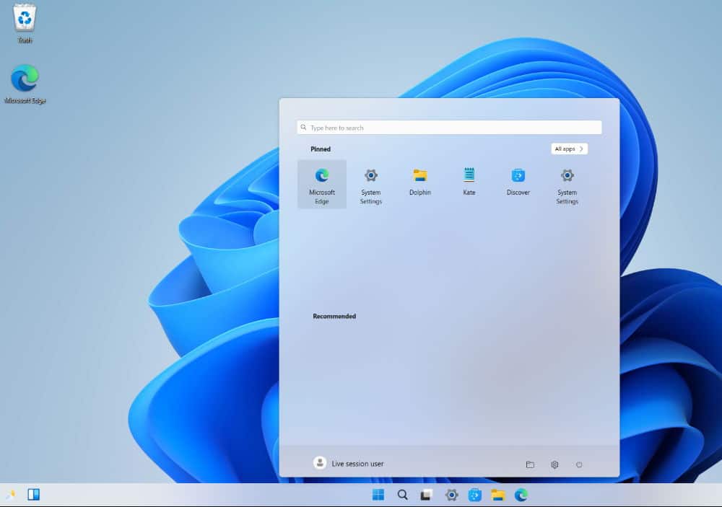Open Dolphin folder icon on the taskbar
The width and height of the screenshot is (722, 507).
tap(497, 495)
